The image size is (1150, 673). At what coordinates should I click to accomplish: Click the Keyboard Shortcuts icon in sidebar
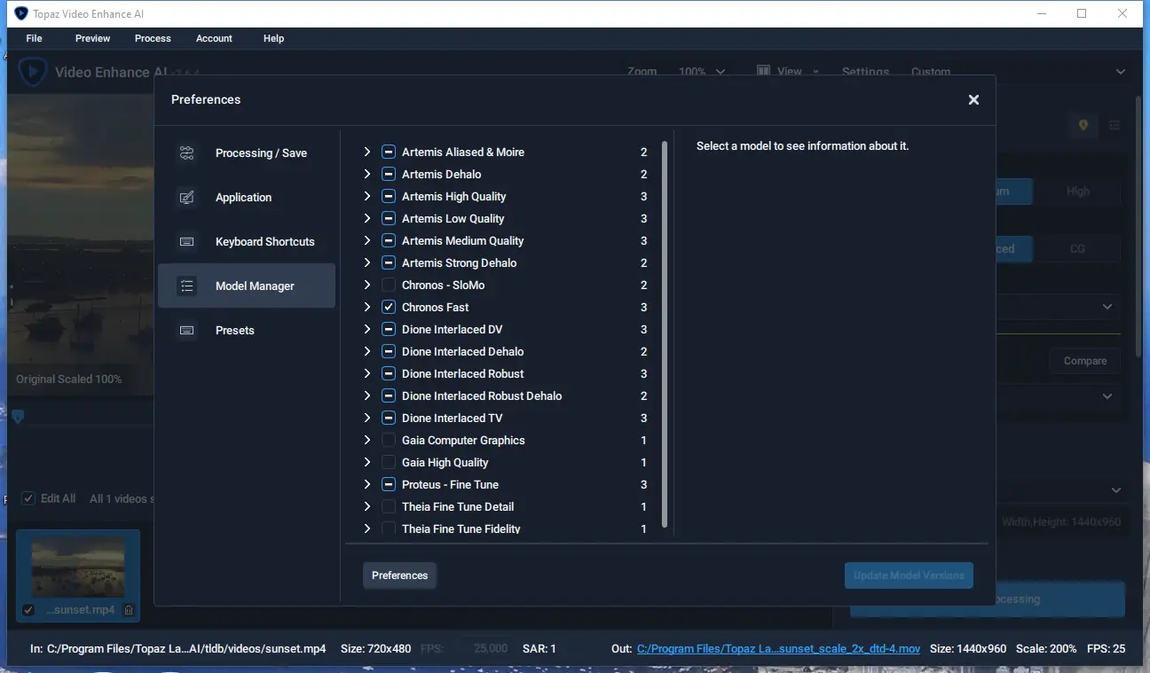186,241
